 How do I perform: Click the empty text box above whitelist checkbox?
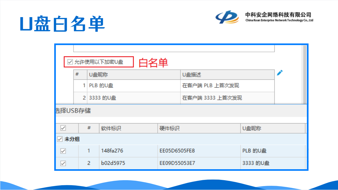[x=174, y=48]
